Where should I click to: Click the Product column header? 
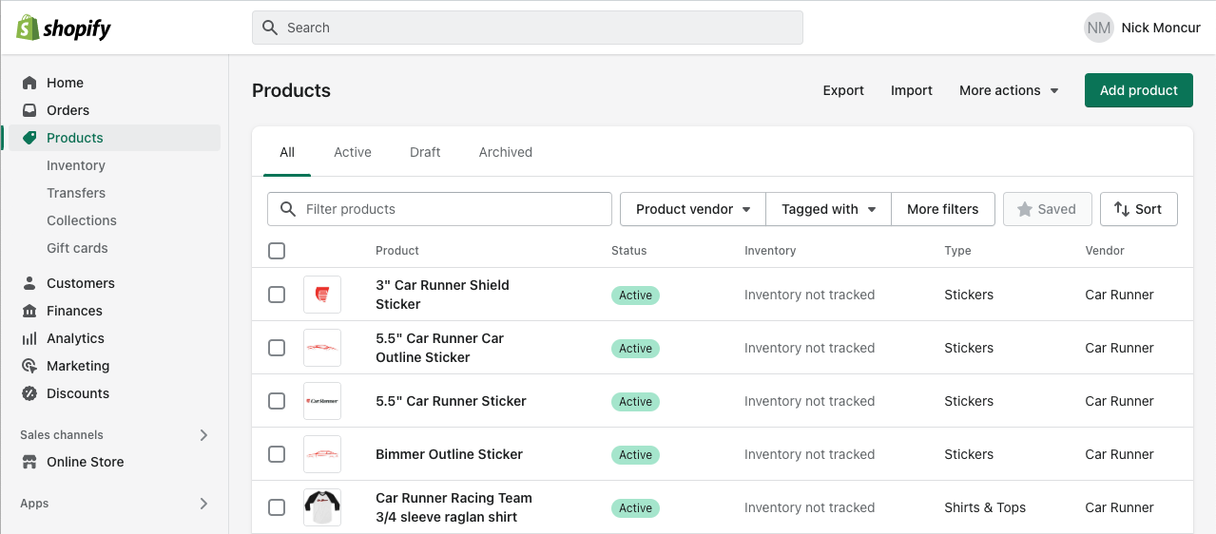397,251
